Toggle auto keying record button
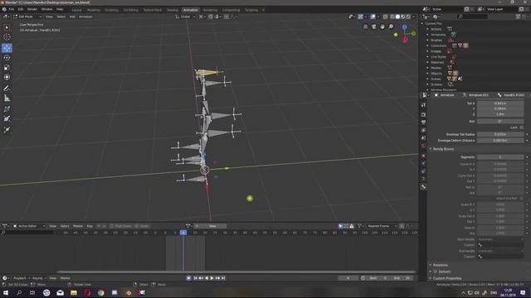This screenshot has width=531, height=298. click(x=188, y=278)
